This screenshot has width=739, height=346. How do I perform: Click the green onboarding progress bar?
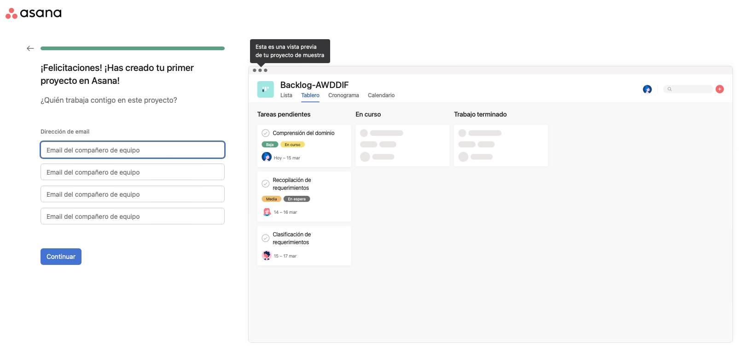click(x=133, y=48)
